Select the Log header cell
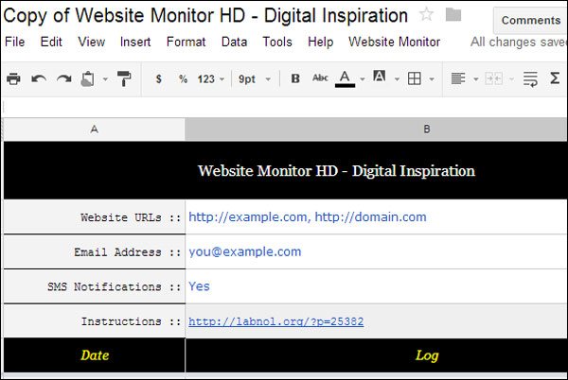568x380 pixels. coord(376,355)
